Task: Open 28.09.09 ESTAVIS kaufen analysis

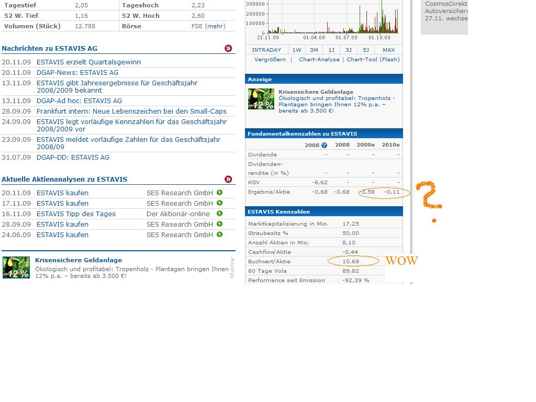Action: [x=63, y=224]
